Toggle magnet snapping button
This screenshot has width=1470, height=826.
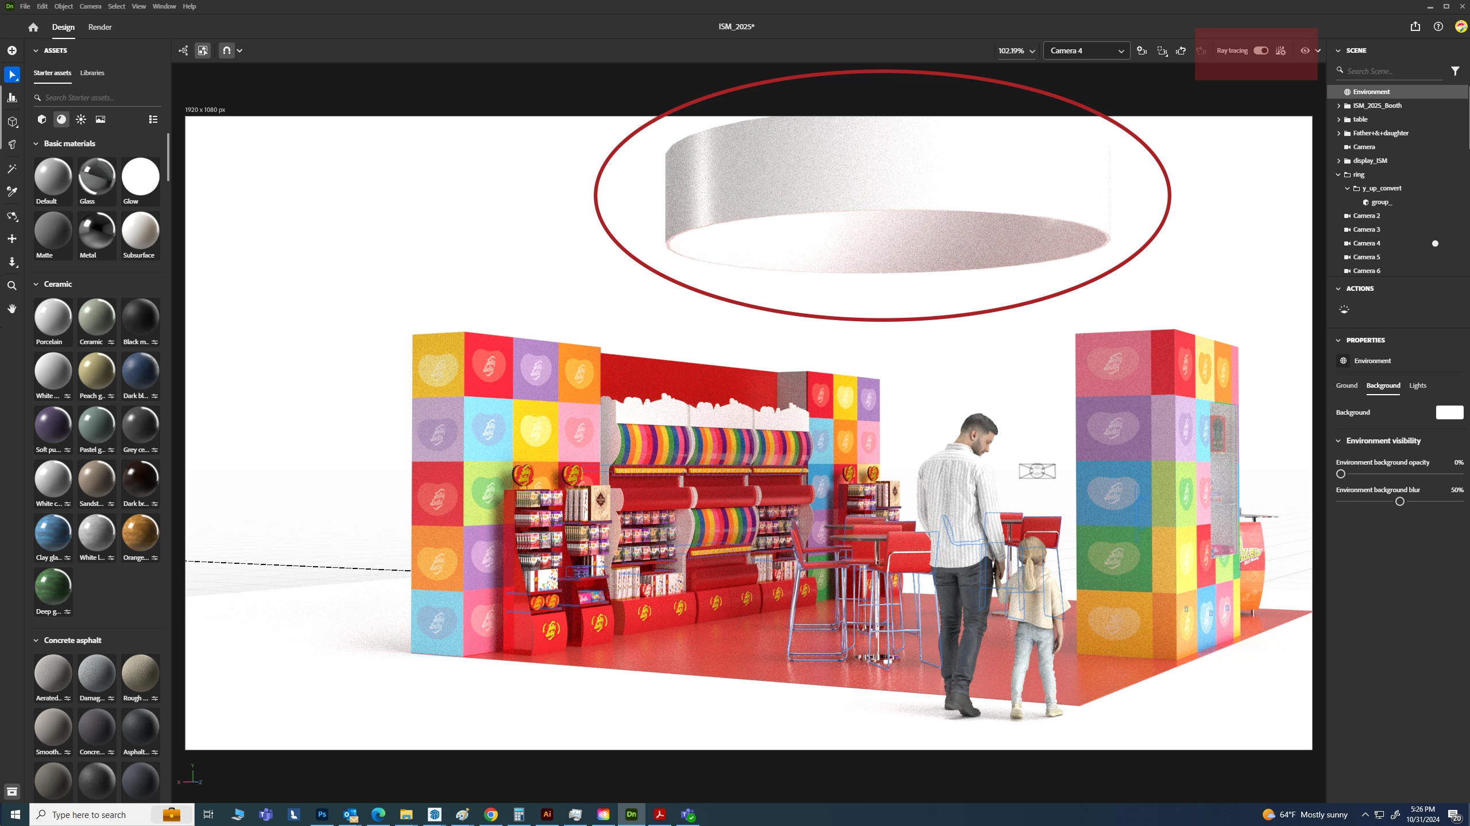[227, 50]
